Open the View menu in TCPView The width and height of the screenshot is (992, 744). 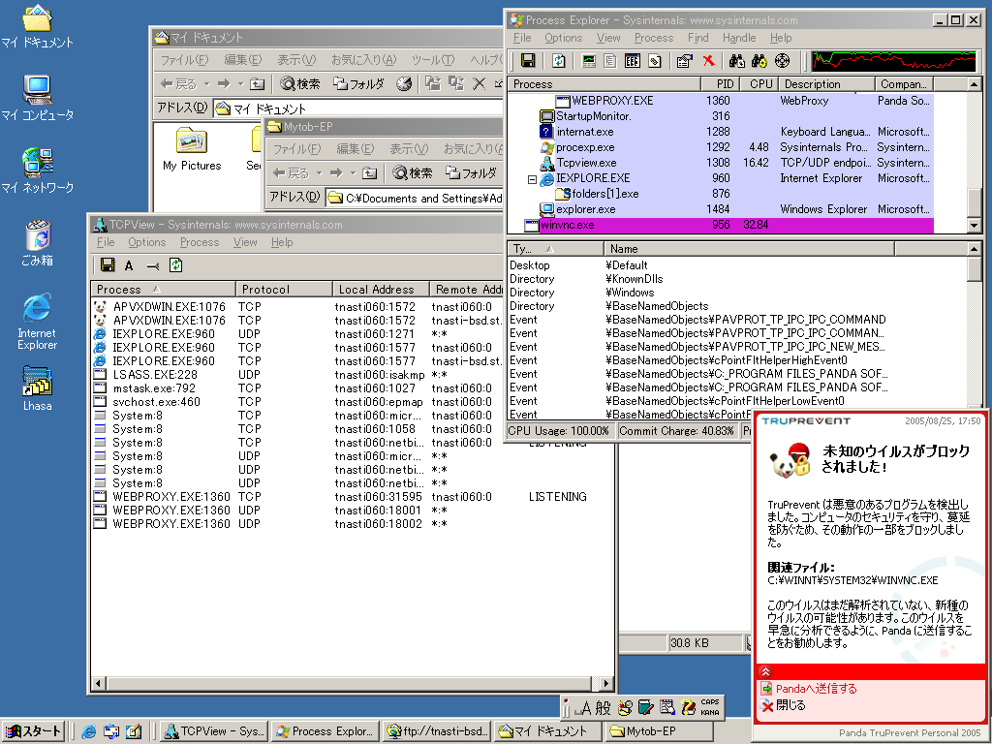245,242
